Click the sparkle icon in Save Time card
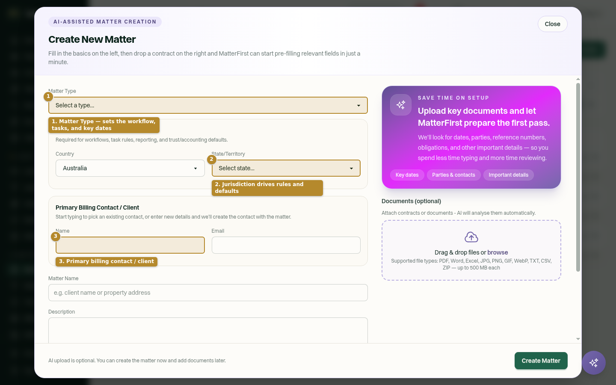This screenshot has height=385, width=616. click(x=401, y=105)
